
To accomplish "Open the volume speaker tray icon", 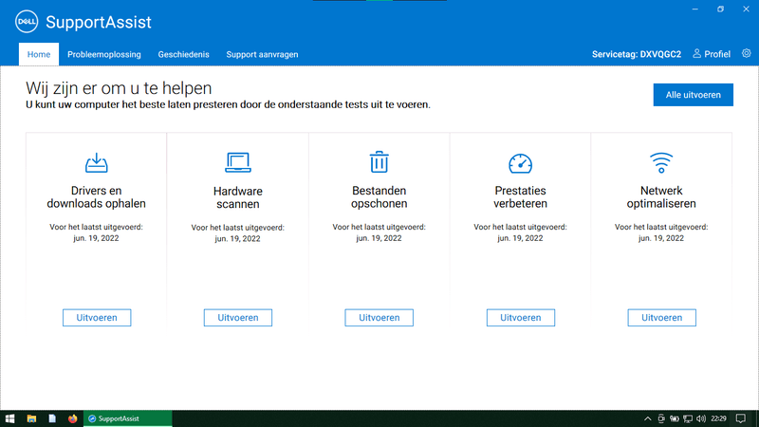I will click(x=701, y=418).
